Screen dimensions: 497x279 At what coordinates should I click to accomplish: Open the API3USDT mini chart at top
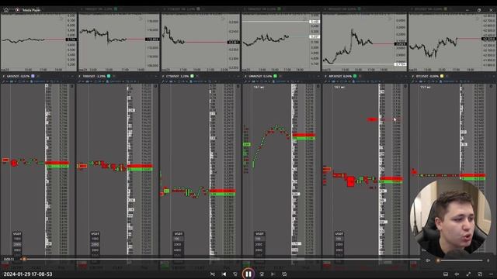[364, 42]
